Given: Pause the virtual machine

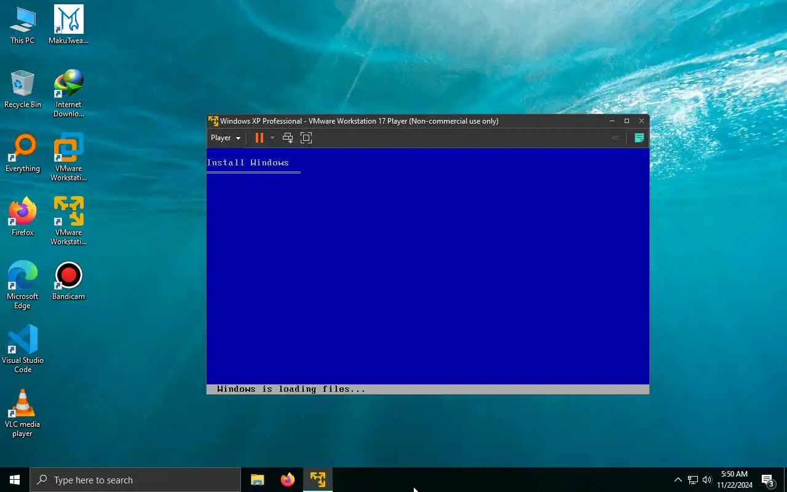Looking at the screenshot, I should point(259,138).
